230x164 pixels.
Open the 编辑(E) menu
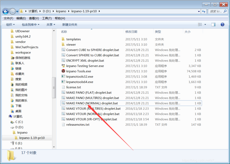pos(21,18)
